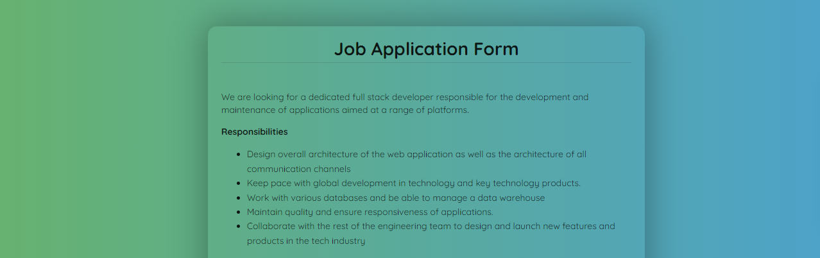Click the bullet before Maintain quality item
The image size is (820, 258).
pyautogui.click(x=239, y=212)
